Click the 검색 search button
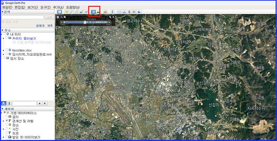The image size is (277, 141). [x=49, y=17]
